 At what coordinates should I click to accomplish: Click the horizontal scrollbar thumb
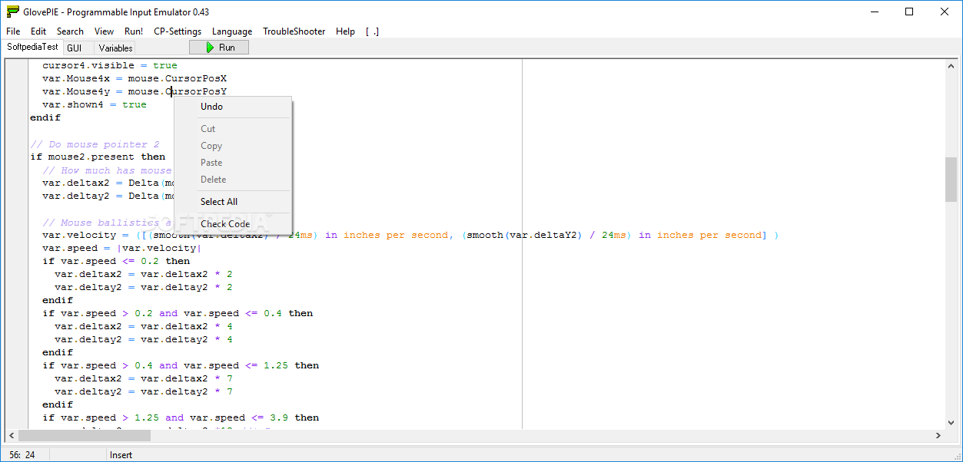[x=85, y=435]
